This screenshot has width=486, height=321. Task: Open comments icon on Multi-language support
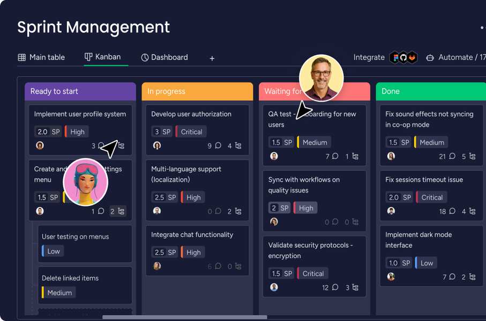click(x=218, y=211)
